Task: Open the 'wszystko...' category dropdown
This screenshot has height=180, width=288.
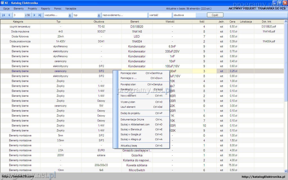Action: pyautogui.click(x=70, y=15)
